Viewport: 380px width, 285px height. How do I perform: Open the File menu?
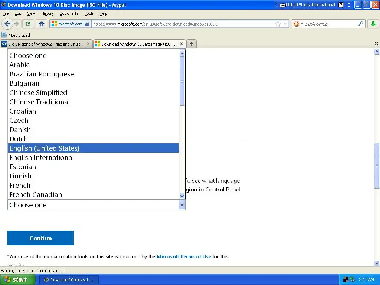click(6, 13)
